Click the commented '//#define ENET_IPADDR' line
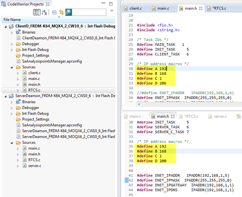The image size is (242, 197). click(185, 93)
